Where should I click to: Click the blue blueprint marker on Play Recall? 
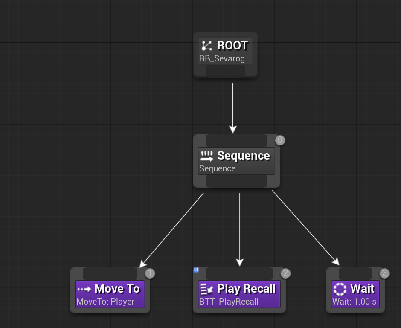pos(196,270)
